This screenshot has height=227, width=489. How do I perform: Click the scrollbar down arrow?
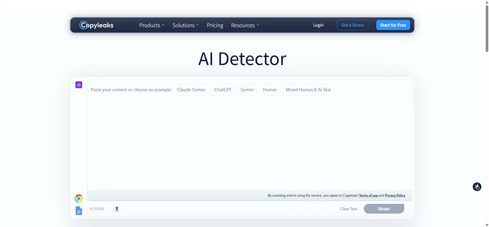click(x=487, y=225)
